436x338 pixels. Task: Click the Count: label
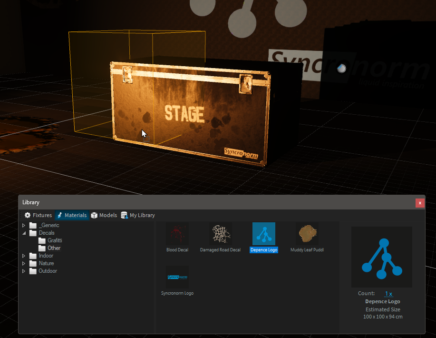tap(366, 293)
